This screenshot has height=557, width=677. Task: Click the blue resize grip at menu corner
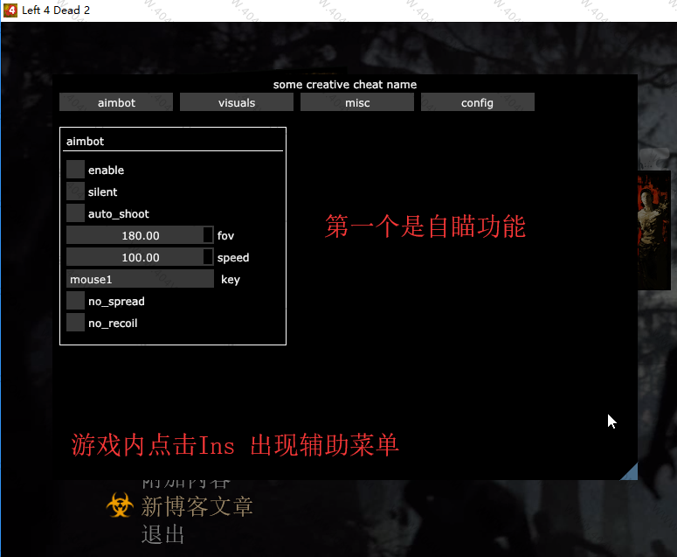(x=629, y=472)
